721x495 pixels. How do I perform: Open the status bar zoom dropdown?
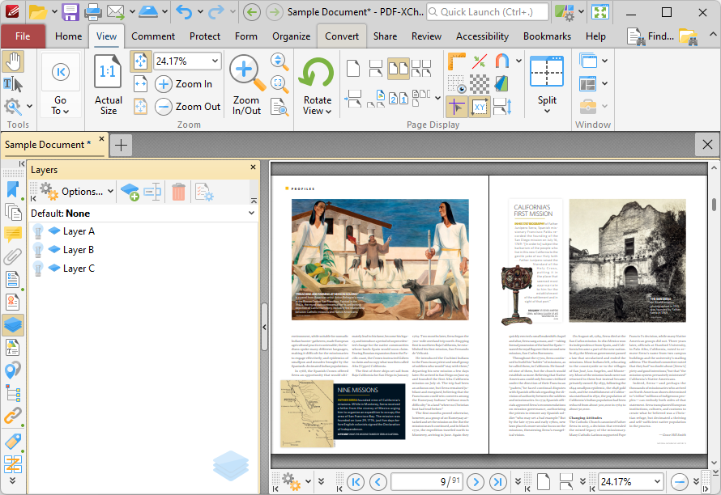(657, 482)
